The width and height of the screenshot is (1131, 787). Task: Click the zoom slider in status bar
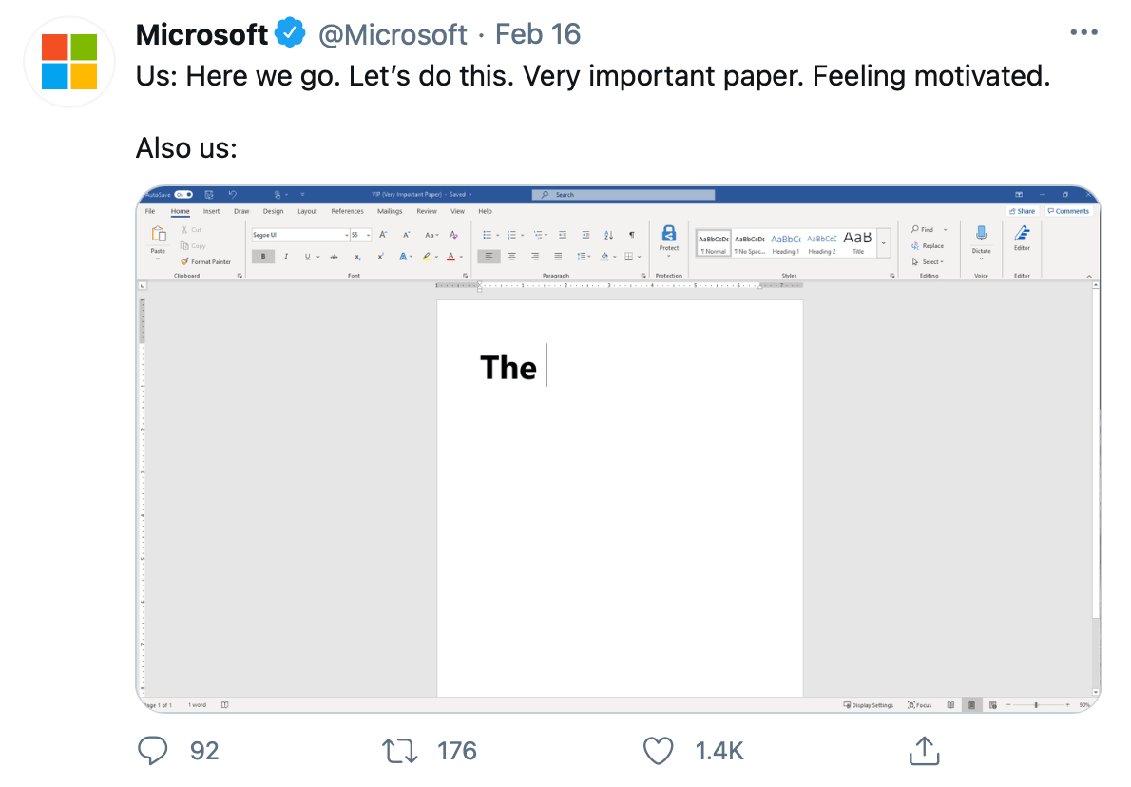point(1037,704)
